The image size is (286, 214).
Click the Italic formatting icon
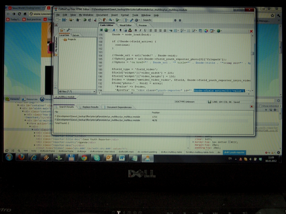140,31
